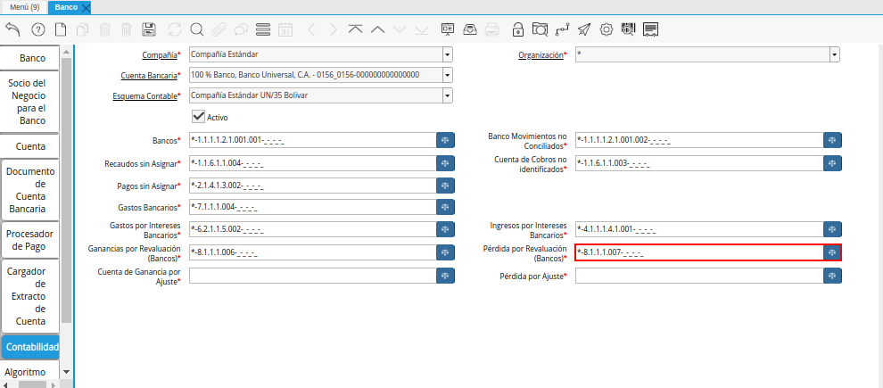Click the padlock Lock record icon
883x388 pixels.
point(517,29)
